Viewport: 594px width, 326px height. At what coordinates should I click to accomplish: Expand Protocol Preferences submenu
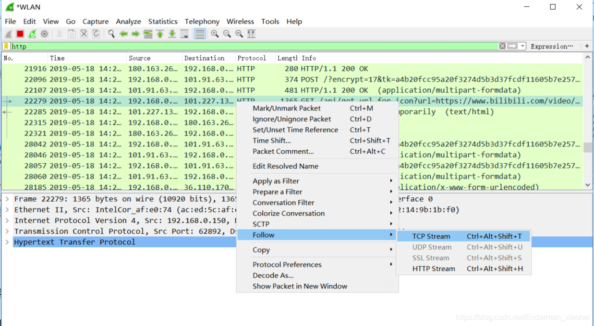(317, 265)
